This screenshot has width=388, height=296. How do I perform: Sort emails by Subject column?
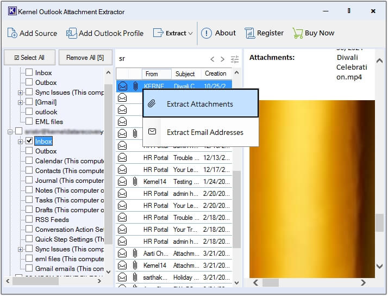tap(186, 74)
